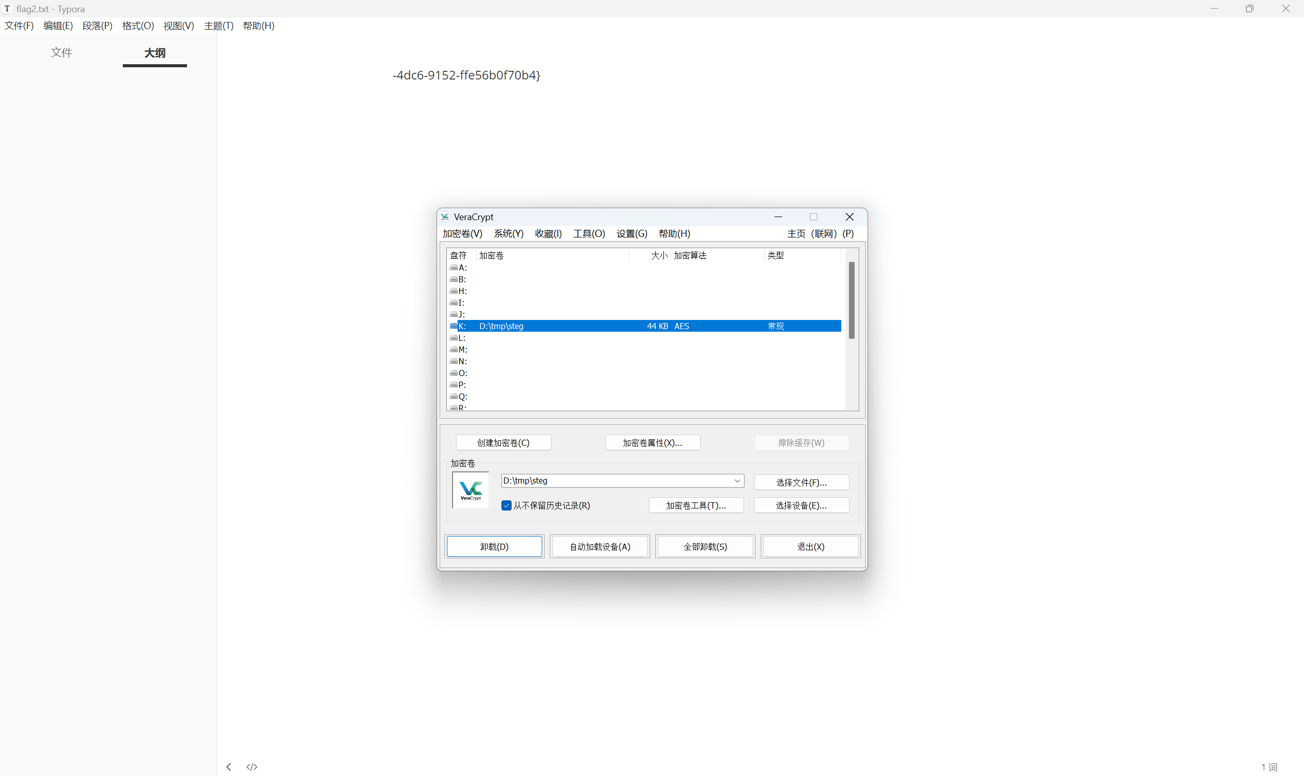Toggle 从不保留历史记录 checkbox
Image resolution: width=1304 pixels, height=776 pixels.
(x=506, y=505)
